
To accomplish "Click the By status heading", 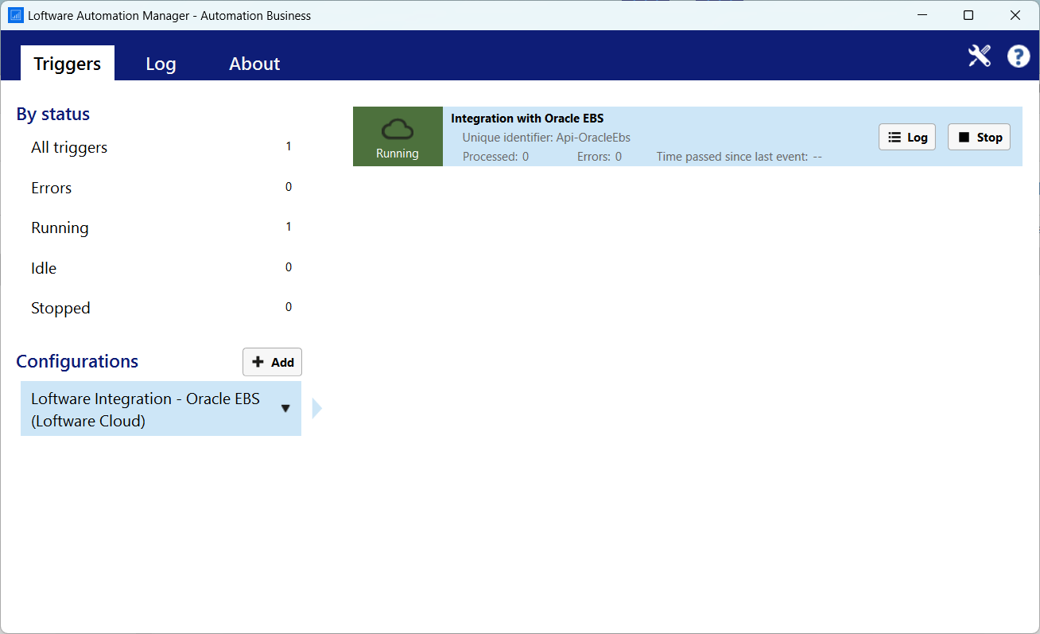I will (53, 114).
